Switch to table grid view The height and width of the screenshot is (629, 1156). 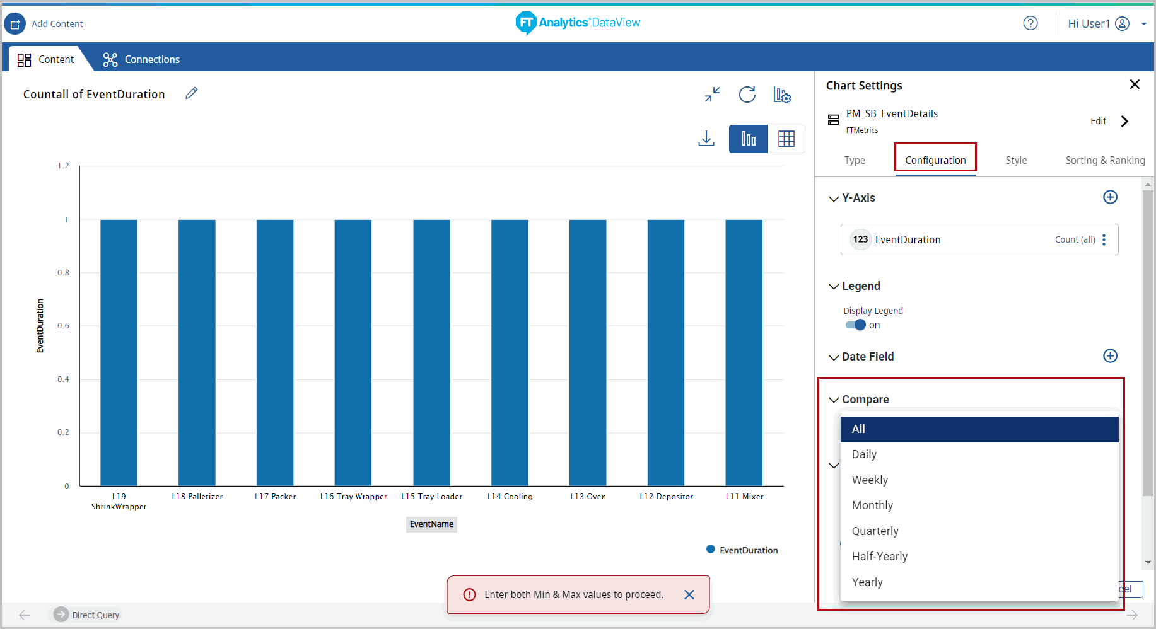786,139
